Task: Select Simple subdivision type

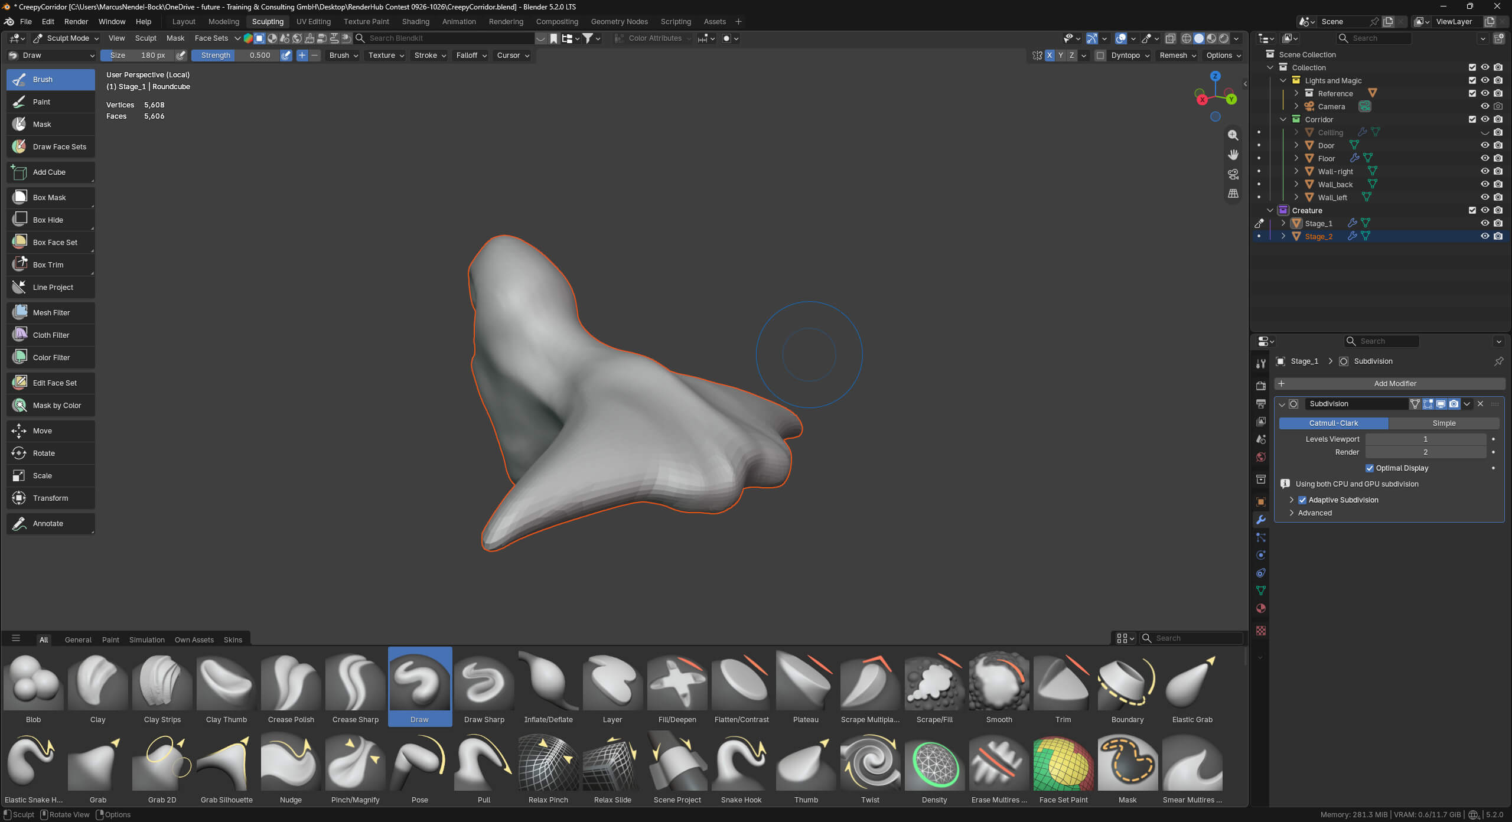Action: pos(1444,423)
